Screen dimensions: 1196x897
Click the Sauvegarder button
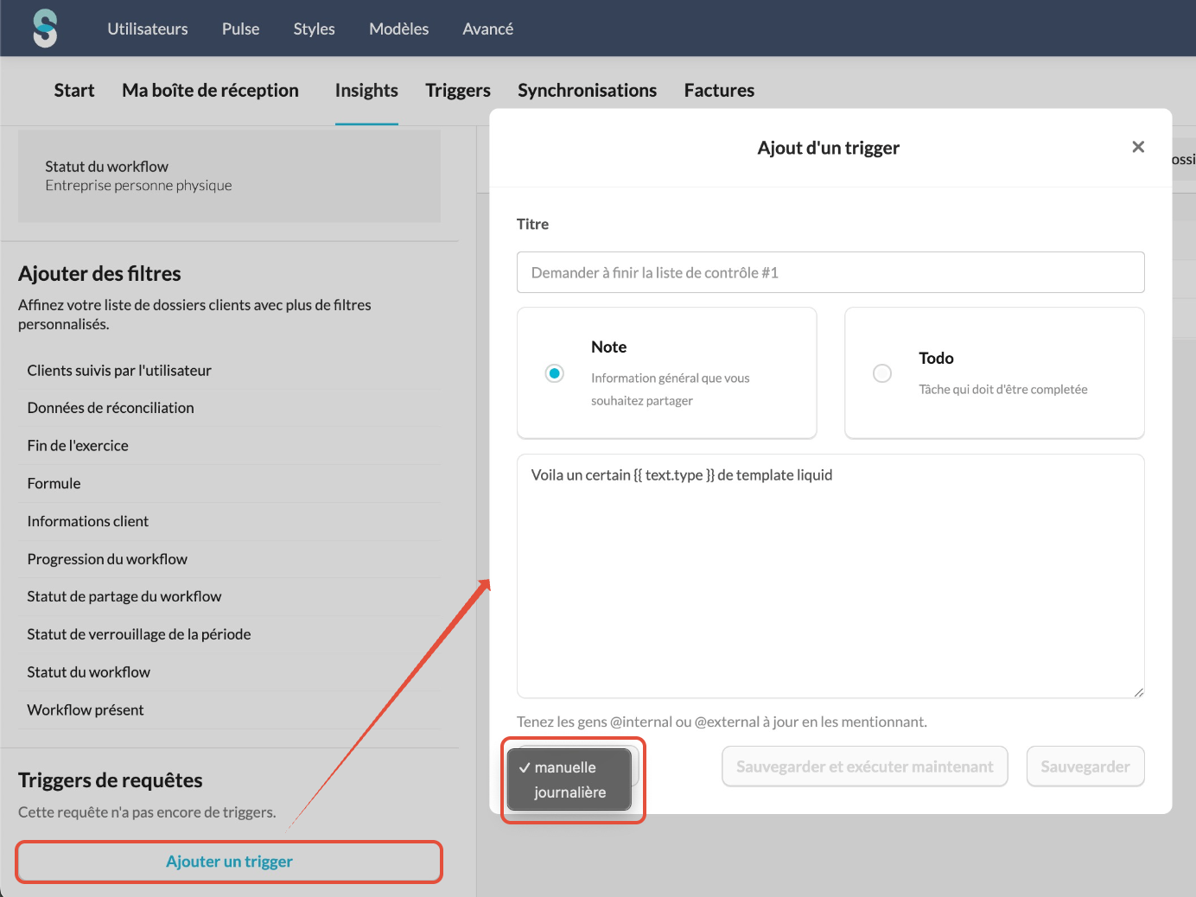click(x=1085, y=767)
